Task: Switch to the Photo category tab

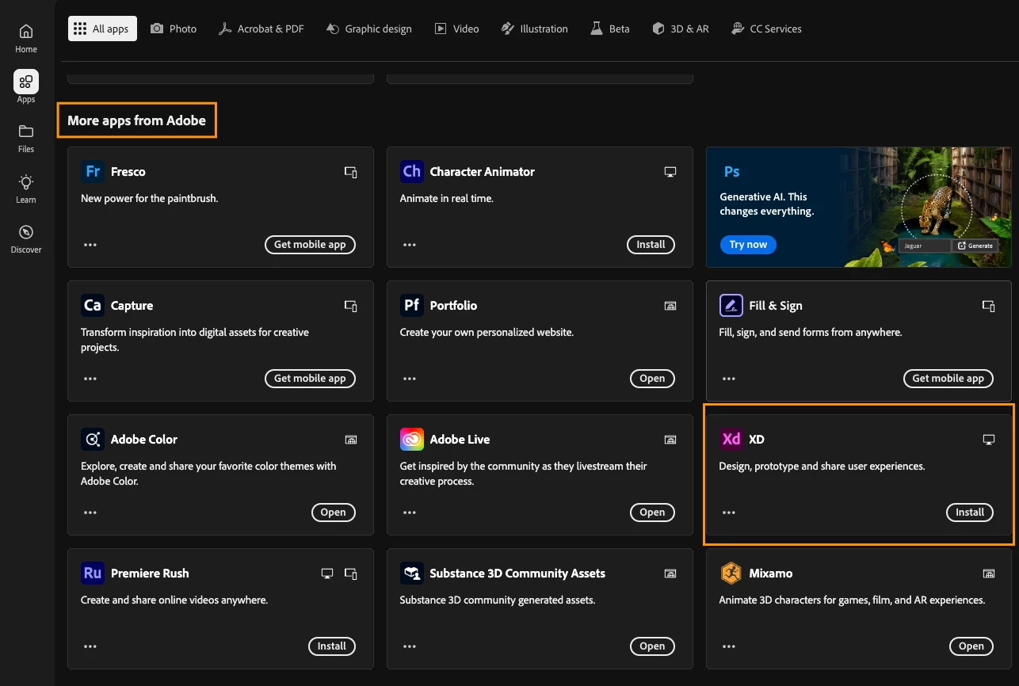Action: pos(174,29)
